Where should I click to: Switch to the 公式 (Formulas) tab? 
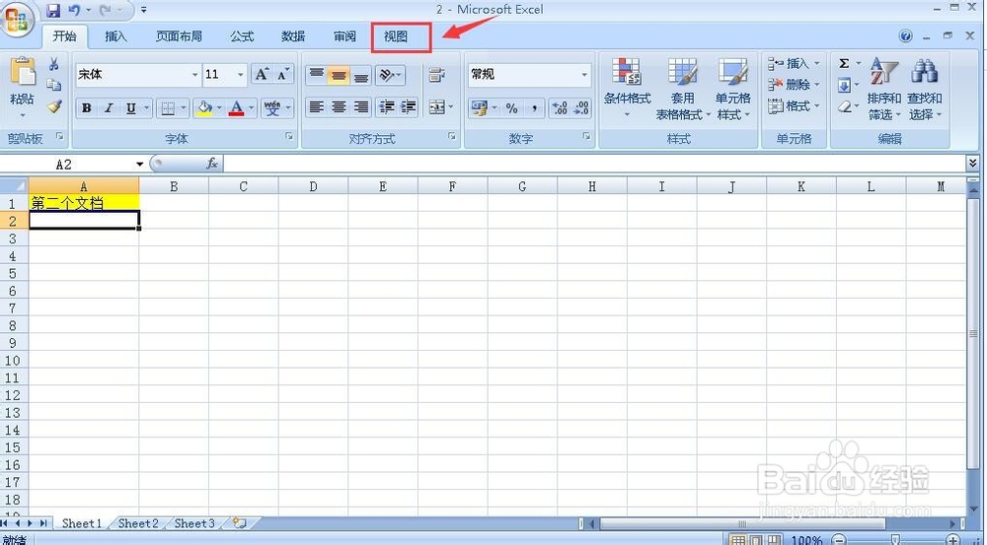coord(242,36)
